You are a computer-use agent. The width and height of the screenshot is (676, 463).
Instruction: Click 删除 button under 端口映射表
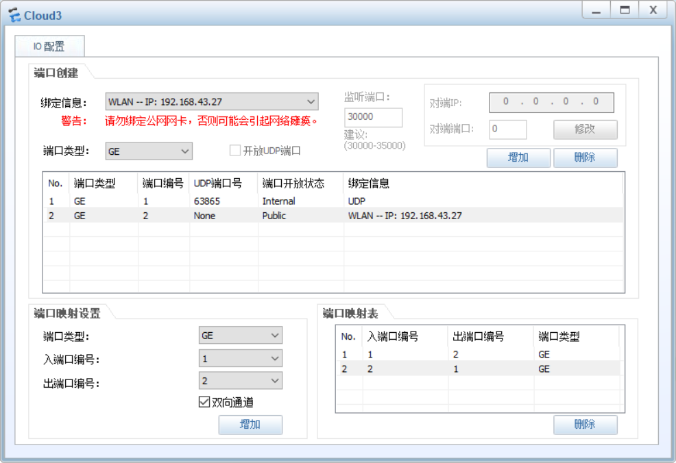[x=585, y=425]
